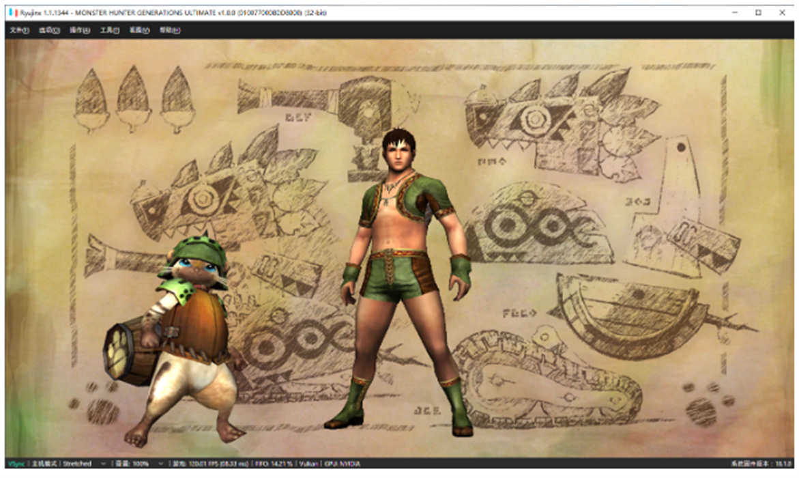Toggle 主机模式 docked mode in status bar
This screenshot has height=478, width=799.
[x=44, y=464]
